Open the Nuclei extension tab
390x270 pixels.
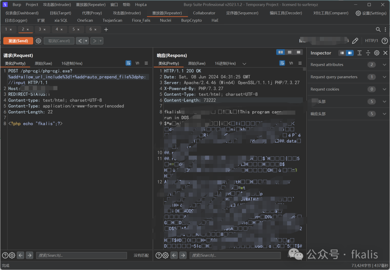tap(165, 20)
